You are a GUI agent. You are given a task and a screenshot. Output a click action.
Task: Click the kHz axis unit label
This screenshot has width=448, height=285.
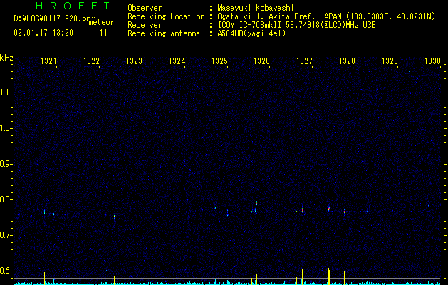click(x=6, y=58)
